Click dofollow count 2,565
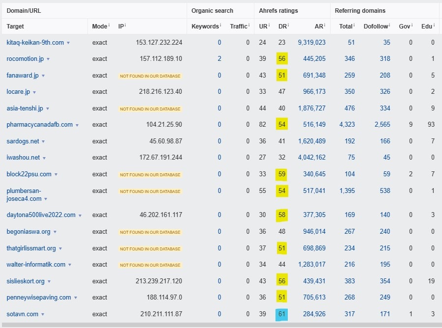The image size is (442, 328). point(382,125)
